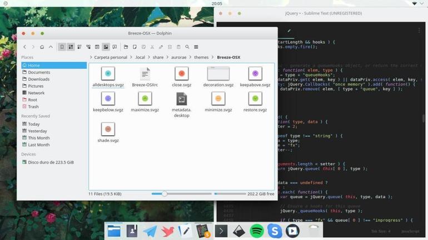Go back with the left arrow toolbar icon
This screenshot has height=240, width=428.
coord(24,47)
